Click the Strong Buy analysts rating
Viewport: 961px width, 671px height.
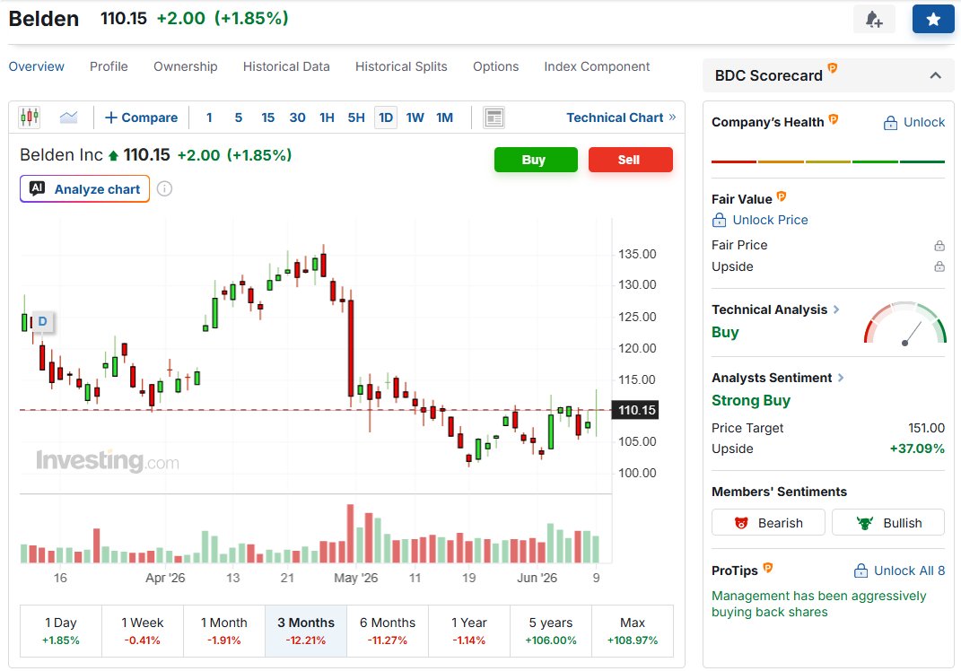tap(751, 400)
